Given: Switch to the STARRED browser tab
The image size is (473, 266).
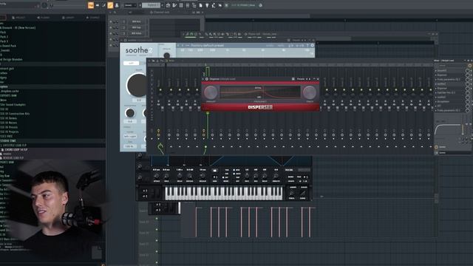Looking at the screenshot, I should 93,18.
